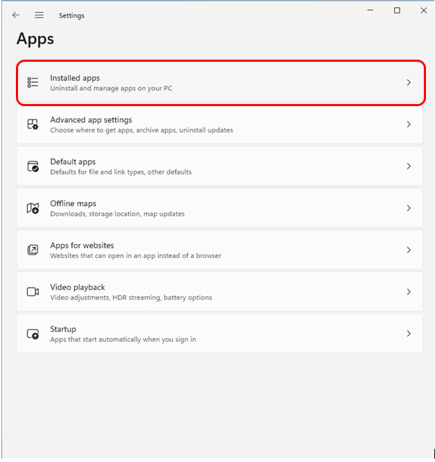
Task: Expand Installed apps chevron arrow
Action: (409, 83)
